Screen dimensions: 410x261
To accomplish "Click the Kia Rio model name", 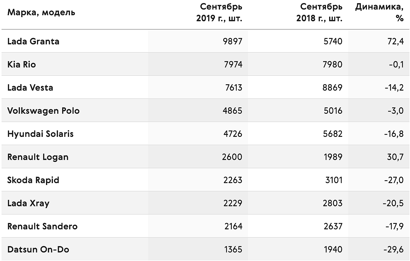I will point(22,65).
